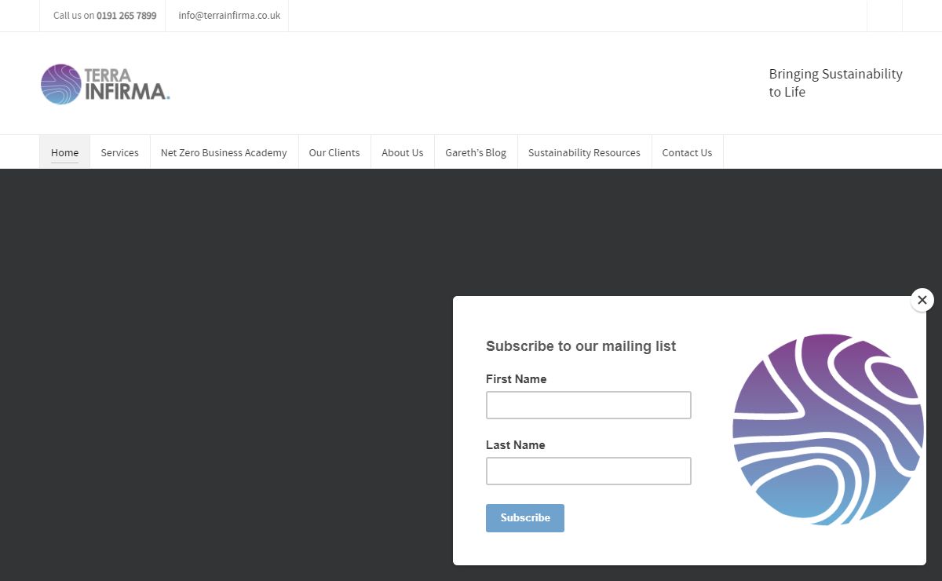Click the 'Last Name' label
This screenshot has height=581, width=942.
pyautogui.click(x=515, y=444)
